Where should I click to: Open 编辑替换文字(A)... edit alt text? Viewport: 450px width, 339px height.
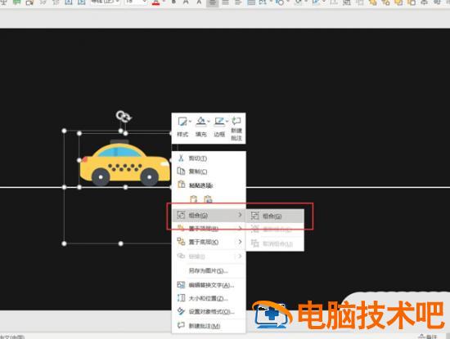point(209,285)
